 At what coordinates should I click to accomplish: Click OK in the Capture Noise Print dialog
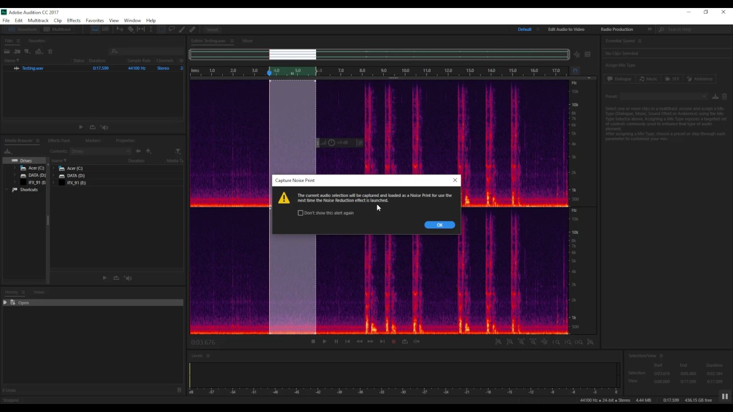440,225
